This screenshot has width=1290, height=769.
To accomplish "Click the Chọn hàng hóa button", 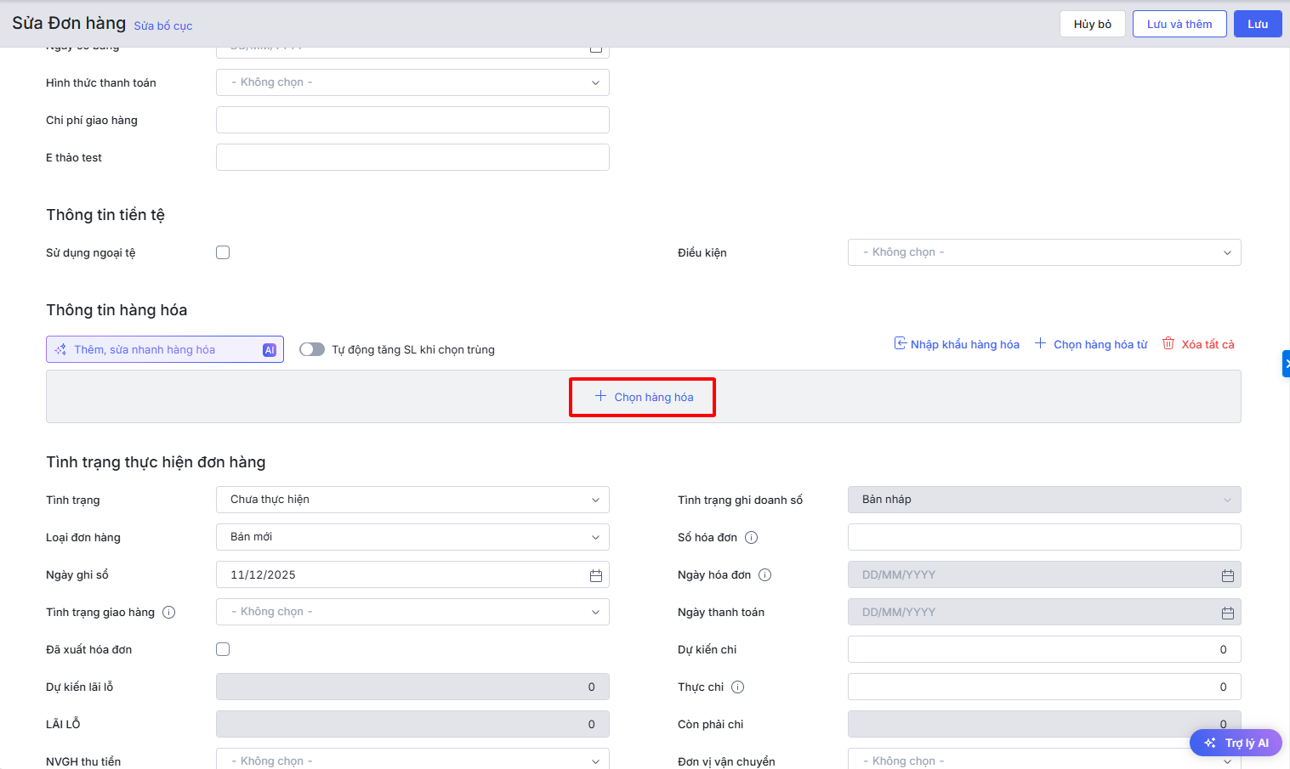I will [x=643, y=397].
